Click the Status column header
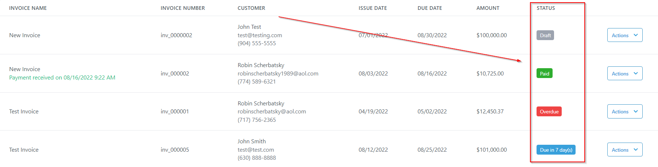 click(546, 8)
